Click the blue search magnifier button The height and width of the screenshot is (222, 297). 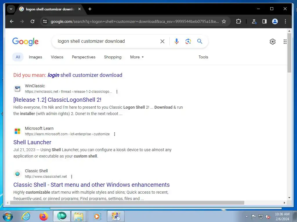(200, 41)
